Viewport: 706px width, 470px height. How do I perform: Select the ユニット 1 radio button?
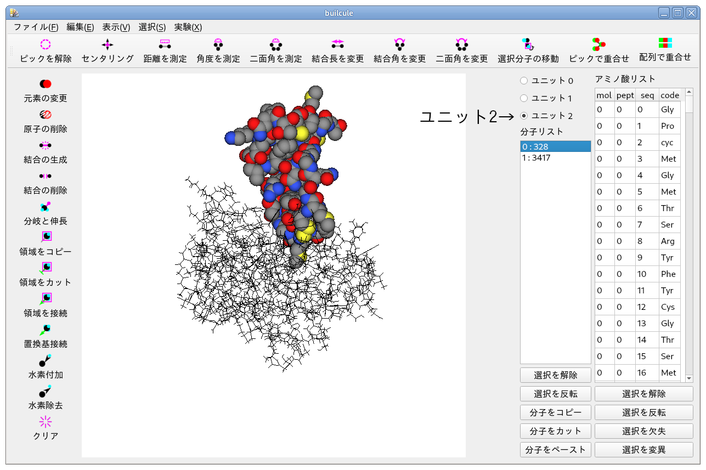524,98
